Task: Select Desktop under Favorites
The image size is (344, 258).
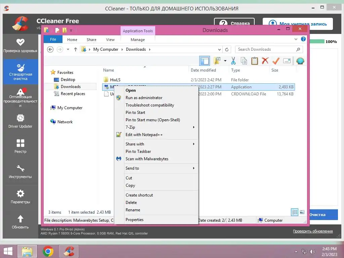Action: 68,80
